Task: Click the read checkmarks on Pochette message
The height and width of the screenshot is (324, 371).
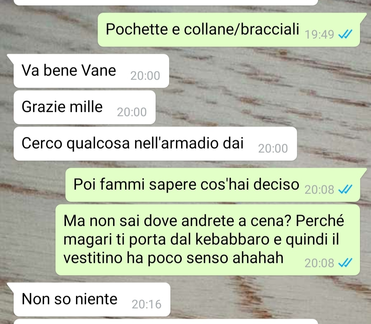Action: click(346, 35)
